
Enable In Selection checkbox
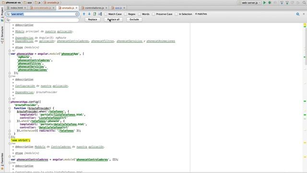(177, 14)
